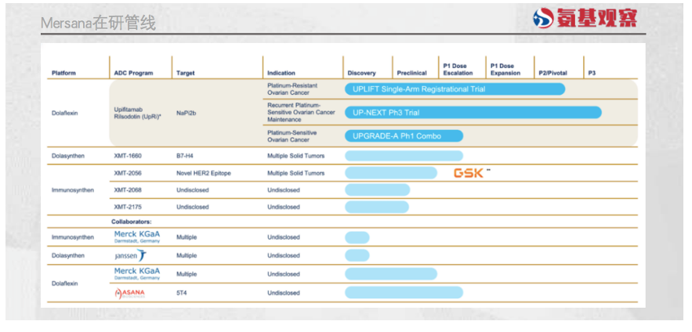This screenshot has width=692, height=332.
Task: Click the Platform column header
Action: [63, 73]
